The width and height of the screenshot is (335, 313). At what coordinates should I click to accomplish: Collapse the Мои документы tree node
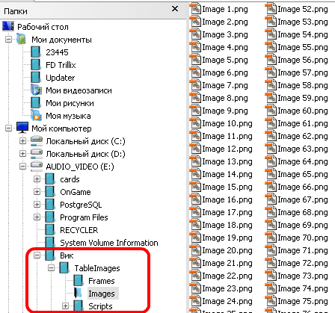tap(8, 39)
